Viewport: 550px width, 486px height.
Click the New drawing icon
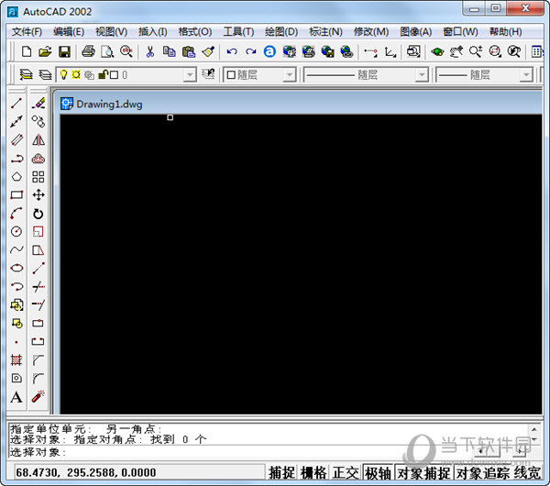coord(27,52)
